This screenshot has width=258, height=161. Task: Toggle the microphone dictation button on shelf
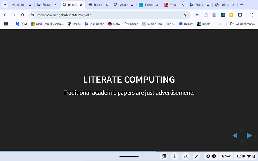pyautogui.click(x=174, y=156)
